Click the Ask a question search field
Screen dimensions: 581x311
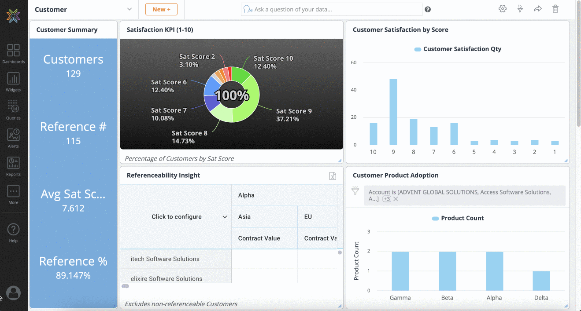click(335, 9)
